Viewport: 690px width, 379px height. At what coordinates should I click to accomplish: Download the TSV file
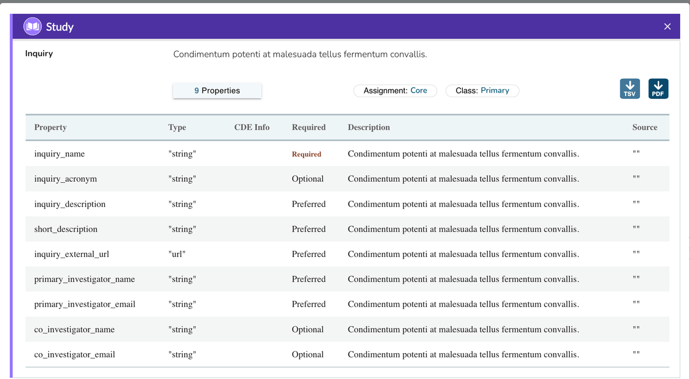[x=630, y=89]
